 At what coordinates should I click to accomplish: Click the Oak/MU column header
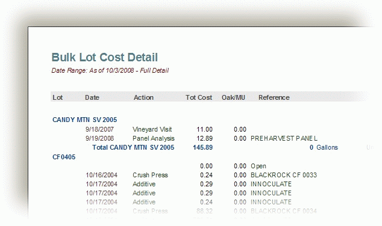(x=233, y=97)
